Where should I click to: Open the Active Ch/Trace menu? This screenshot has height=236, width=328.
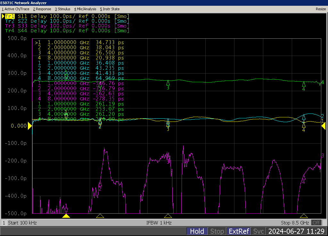[15, 9]
